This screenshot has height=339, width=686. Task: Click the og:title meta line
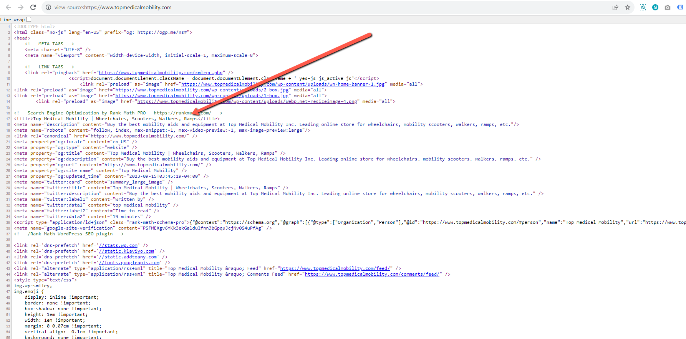(x=150, y=153)
